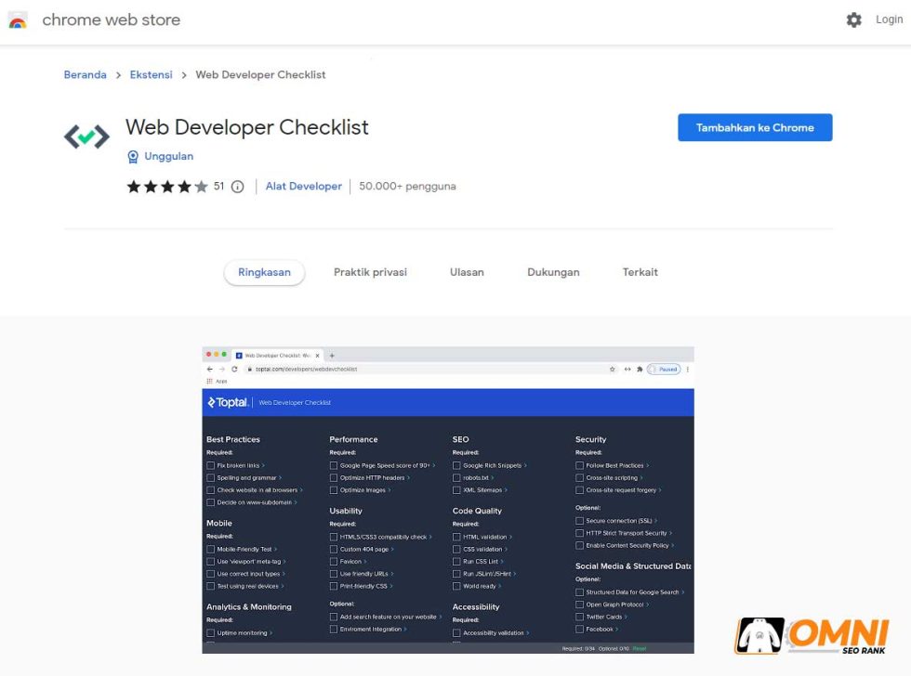Switch to the Praktik privasi tab

[x=370, y=272]
